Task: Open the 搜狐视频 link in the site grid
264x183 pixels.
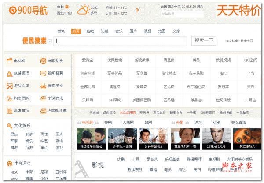Action: (223, 60)
